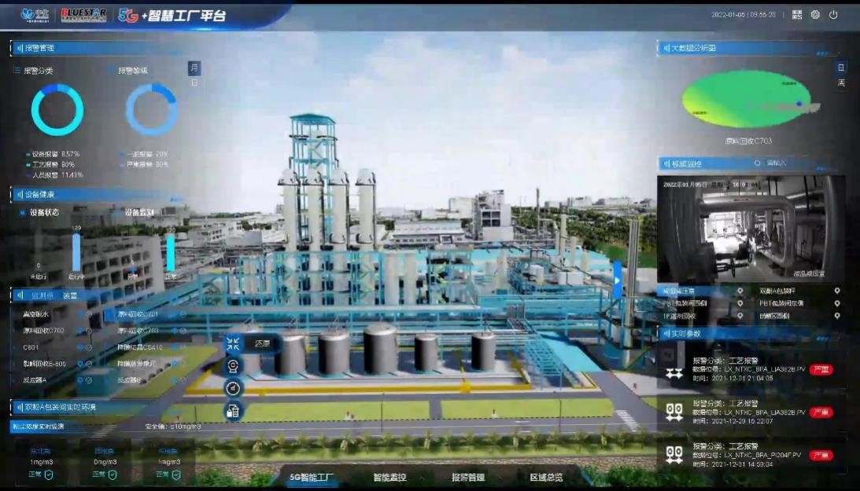The image size is (860, 491).
Task: Open the camera monitoring icon on map toolbar
Action: (233, 365)
